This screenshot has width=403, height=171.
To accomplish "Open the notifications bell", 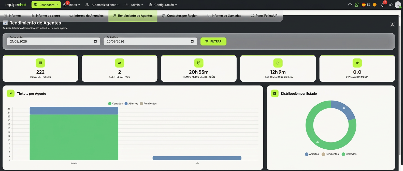I will [x=383, y=5].
